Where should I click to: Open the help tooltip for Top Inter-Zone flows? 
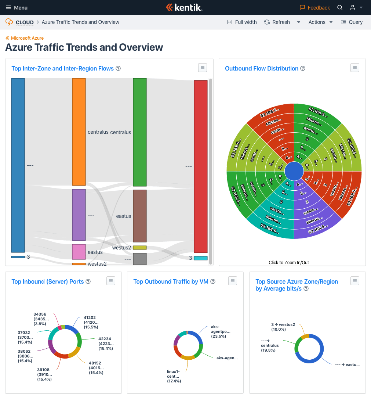tap(118, 68)
